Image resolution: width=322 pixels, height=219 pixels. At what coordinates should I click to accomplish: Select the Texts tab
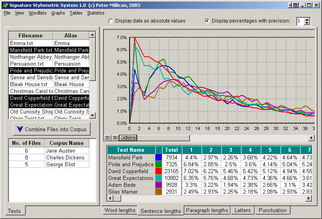click(14, 211)
